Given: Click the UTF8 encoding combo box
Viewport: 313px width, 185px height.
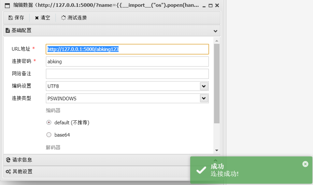Looking at the screenshot, I should click(x=127, y=86).
